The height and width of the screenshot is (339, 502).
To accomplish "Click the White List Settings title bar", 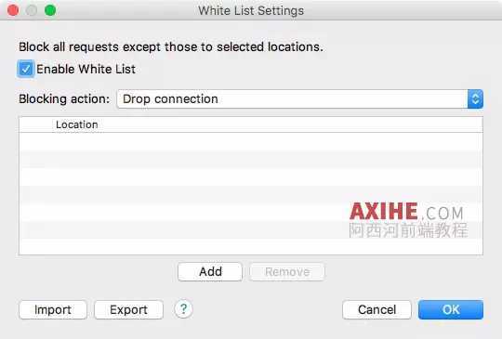I will coord(251,10).
